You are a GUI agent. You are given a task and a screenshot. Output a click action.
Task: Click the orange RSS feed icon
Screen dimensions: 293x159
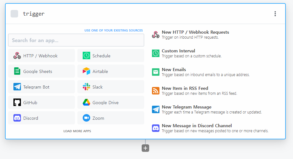point(156,91)
